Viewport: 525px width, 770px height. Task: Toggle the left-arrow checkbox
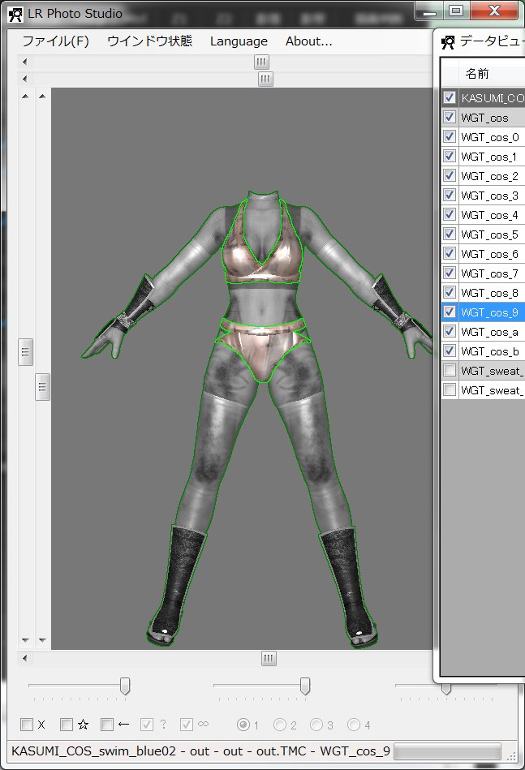106,725
